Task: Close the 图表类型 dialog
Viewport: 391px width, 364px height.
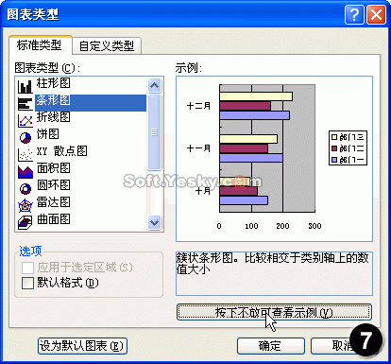Action: [376, 14]
